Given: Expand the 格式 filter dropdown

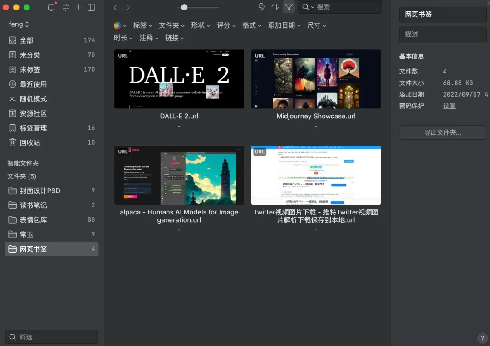Looking at the screenshot, I should 252,25.
